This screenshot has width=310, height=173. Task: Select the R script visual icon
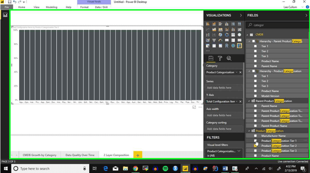[227, 46]
